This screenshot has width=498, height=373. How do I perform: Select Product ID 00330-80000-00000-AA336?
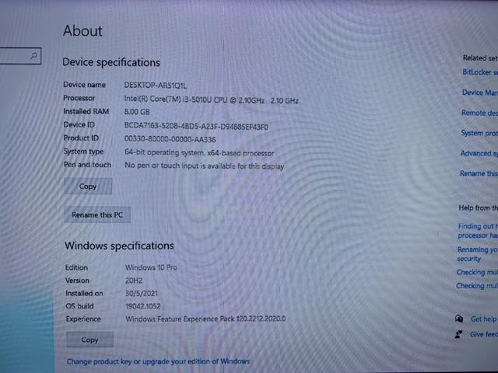click(170, 139)
